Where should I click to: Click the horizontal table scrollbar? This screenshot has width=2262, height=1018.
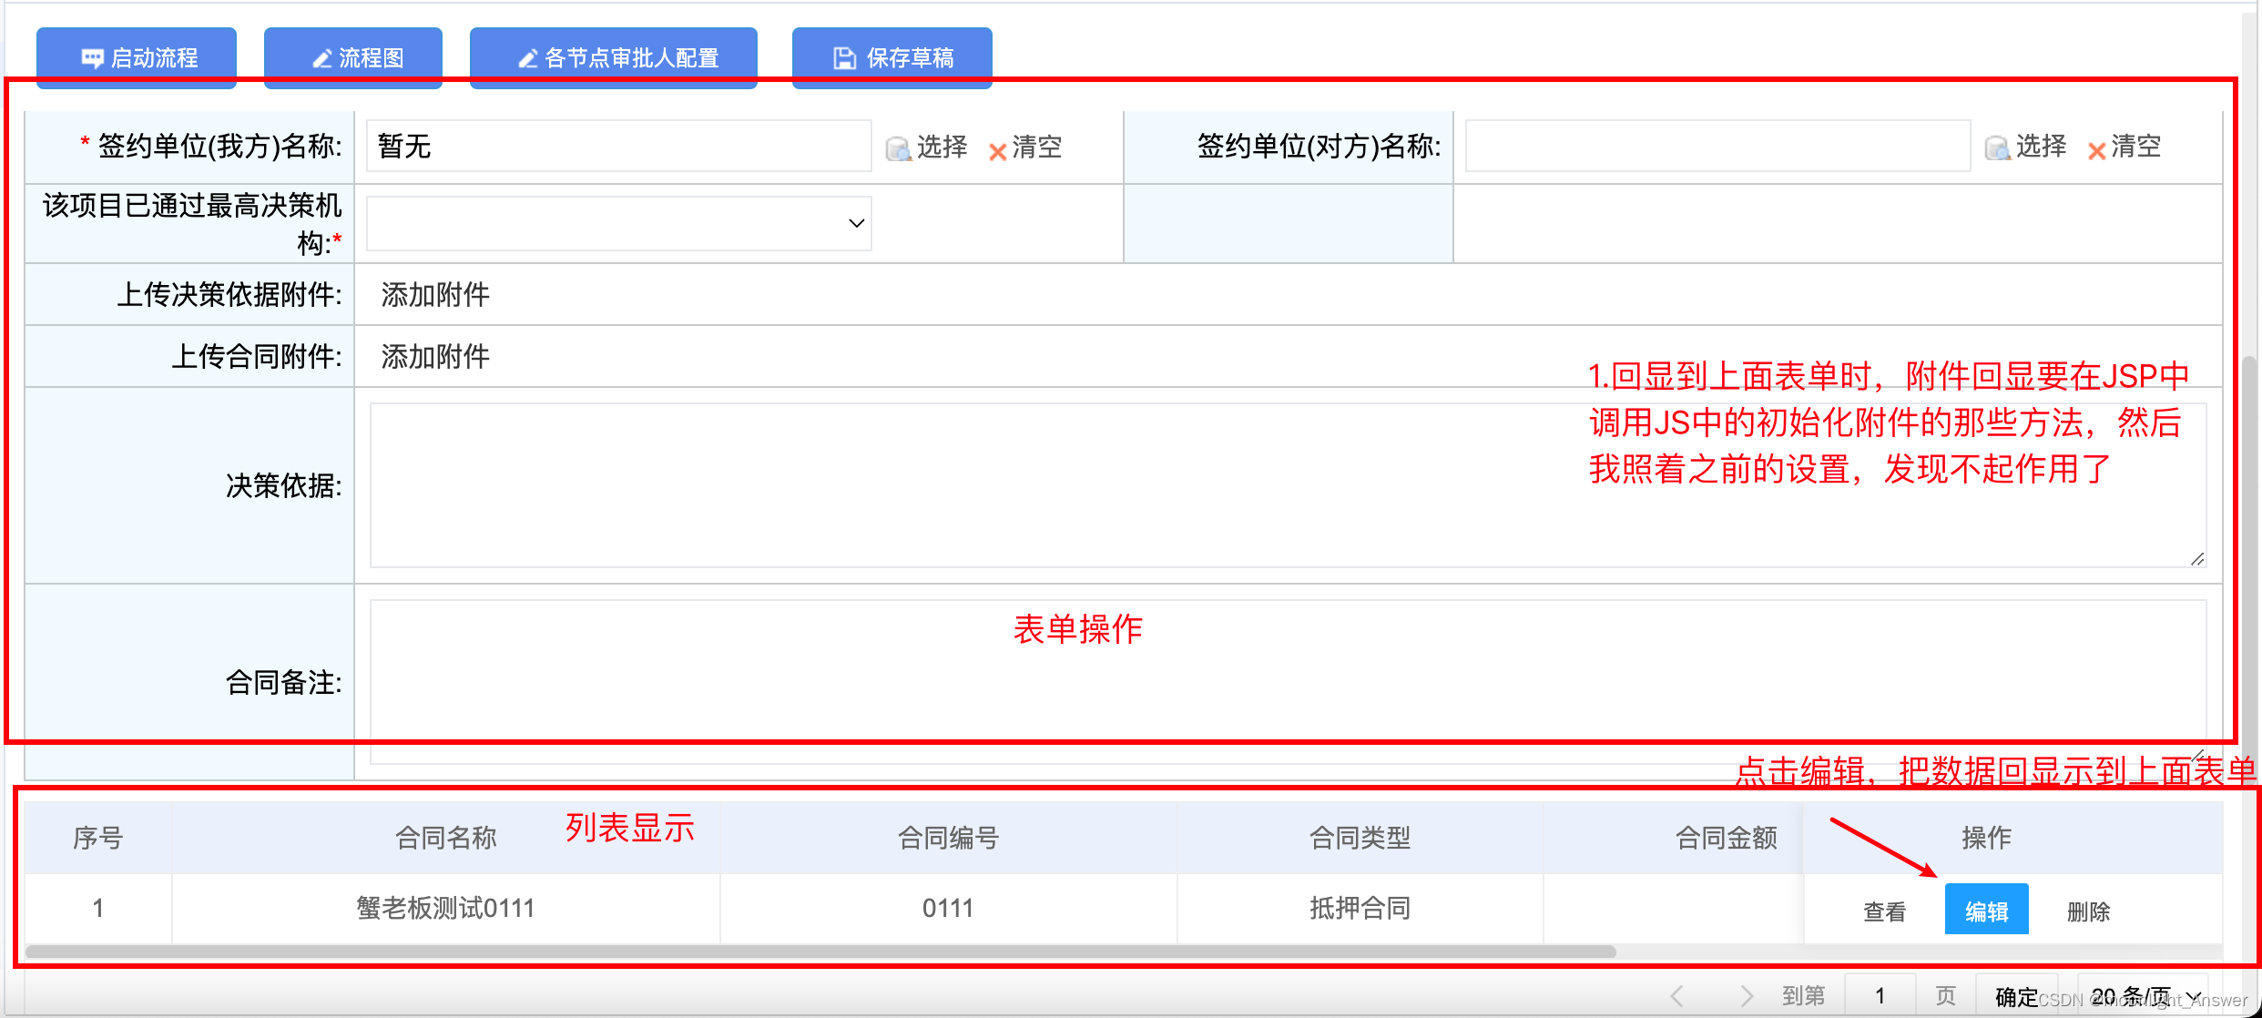820,952
